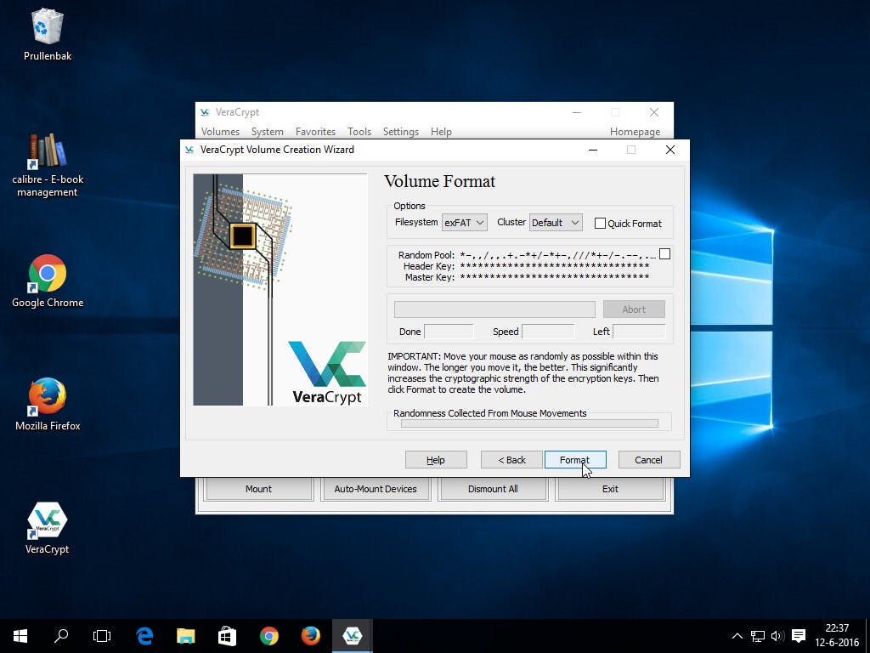The height and width of the screenshot is (653, 870).
Task: Toggle the Random Pool display checkbox
Action: click(x=664, y=254)
